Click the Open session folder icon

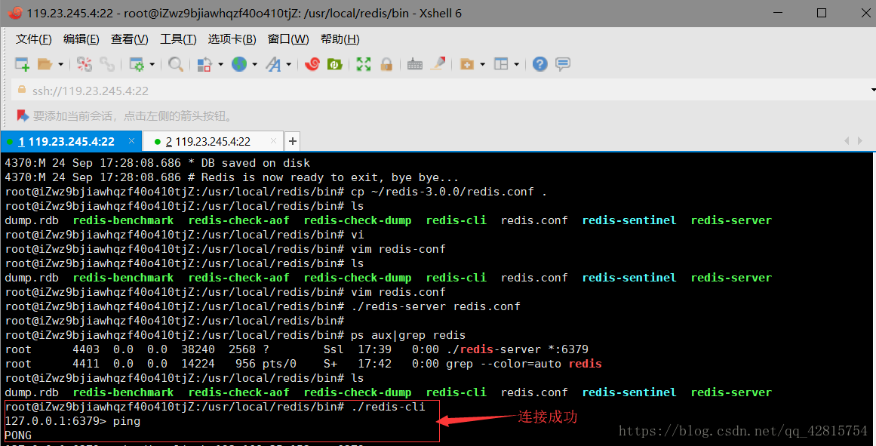45,64
